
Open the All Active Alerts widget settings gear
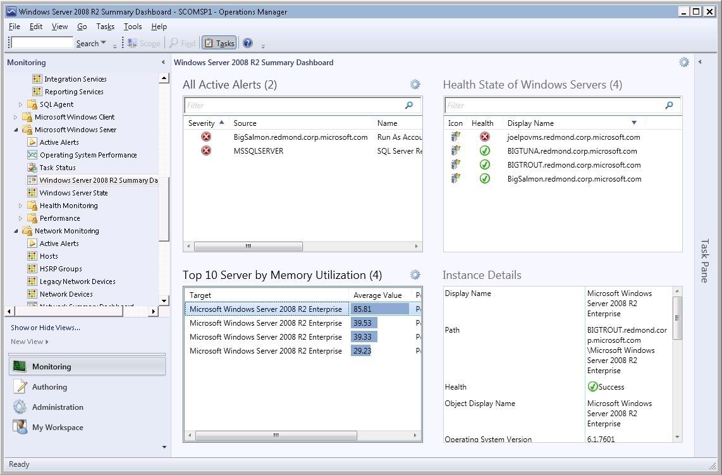[415, 84]
